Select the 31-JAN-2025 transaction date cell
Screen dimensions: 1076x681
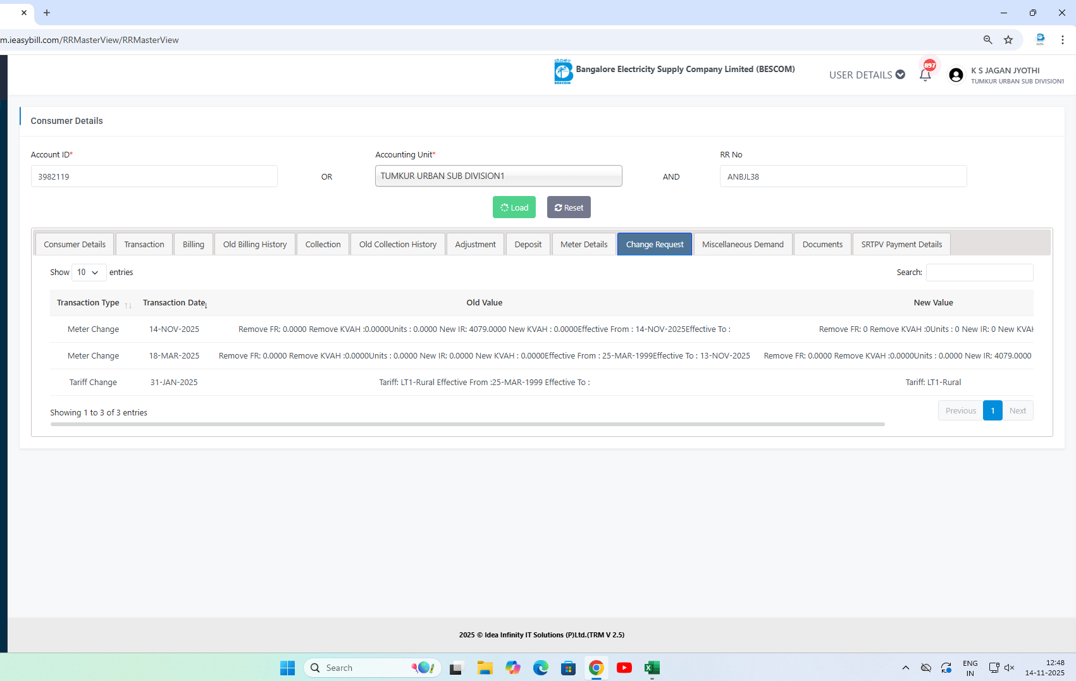pyautogui.click(x=174, y=383)
